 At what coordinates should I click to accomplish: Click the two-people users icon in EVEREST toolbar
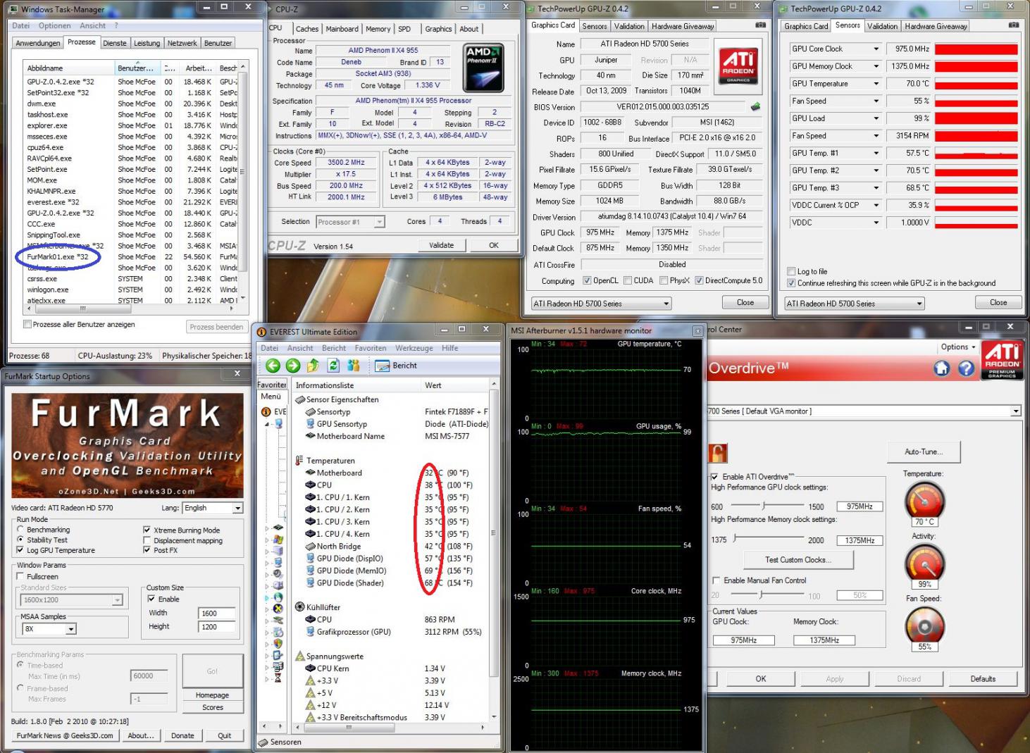pos(354,366)
